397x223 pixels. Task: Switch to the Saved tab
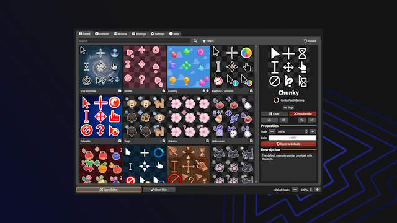84,33
